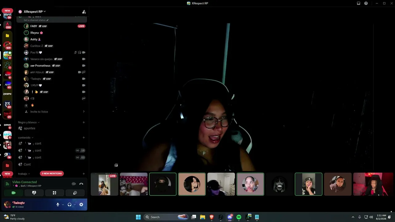The image size is (395, 222).
Task: Open the APPY server icon
Action: (x=7, y=135)
